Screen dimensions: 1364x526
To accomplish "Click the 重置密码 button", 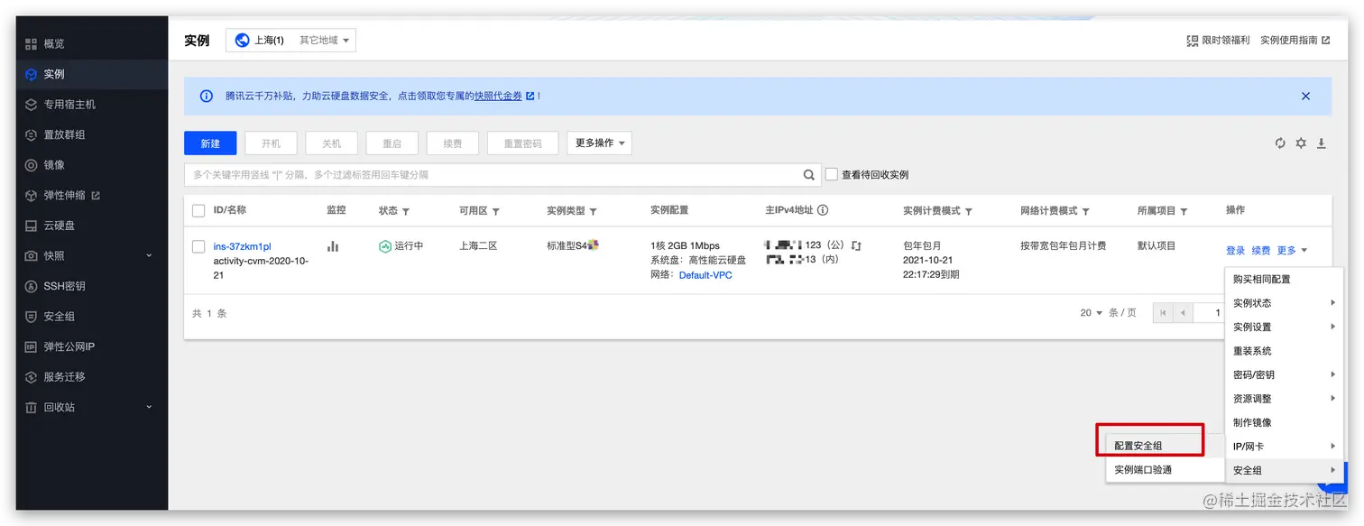I will click(x=522, y=143).
